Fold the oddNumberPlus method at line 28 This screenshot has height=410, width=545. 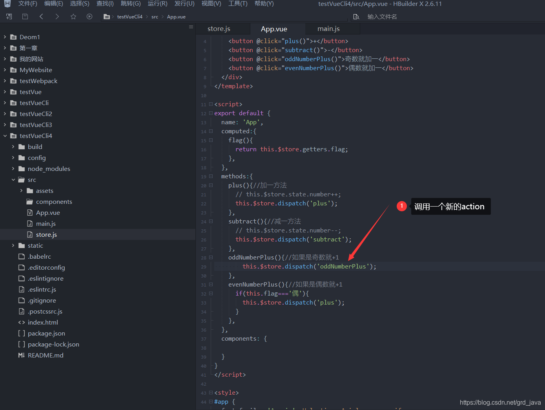(x=211, y=258)
